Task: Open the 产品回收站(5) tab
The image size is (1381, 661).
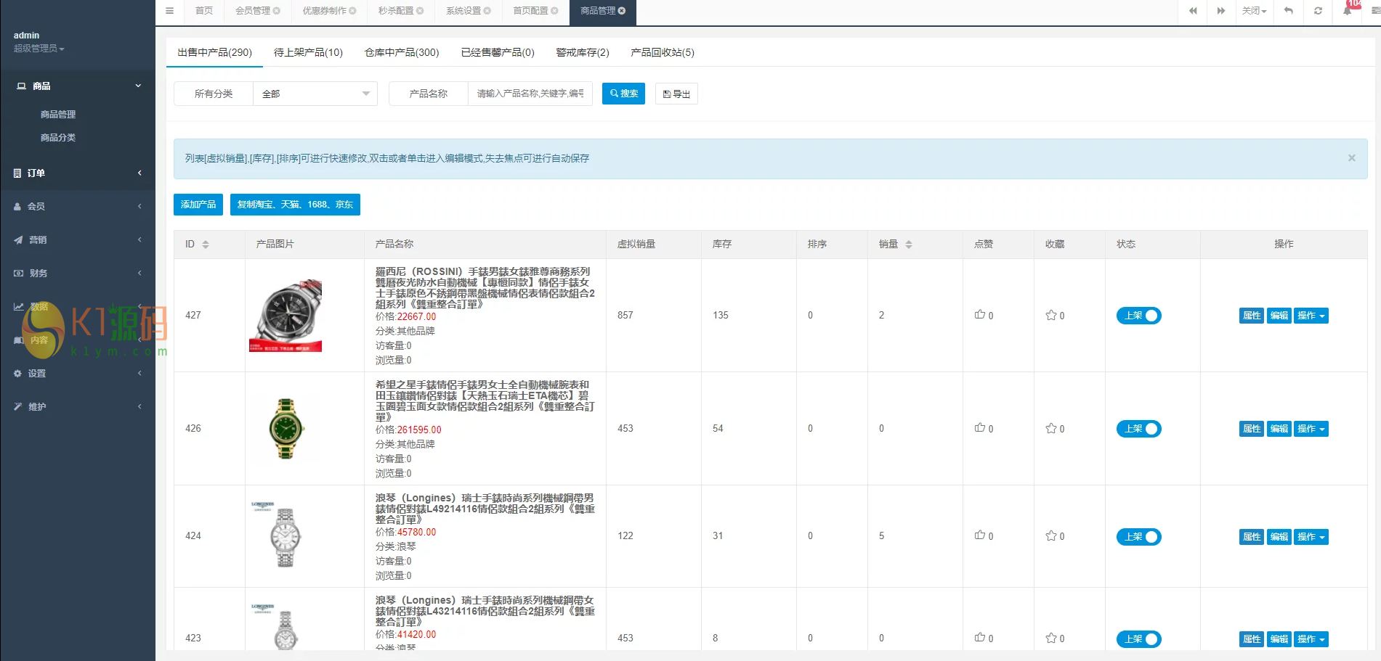Action: (x=662, y=52)
